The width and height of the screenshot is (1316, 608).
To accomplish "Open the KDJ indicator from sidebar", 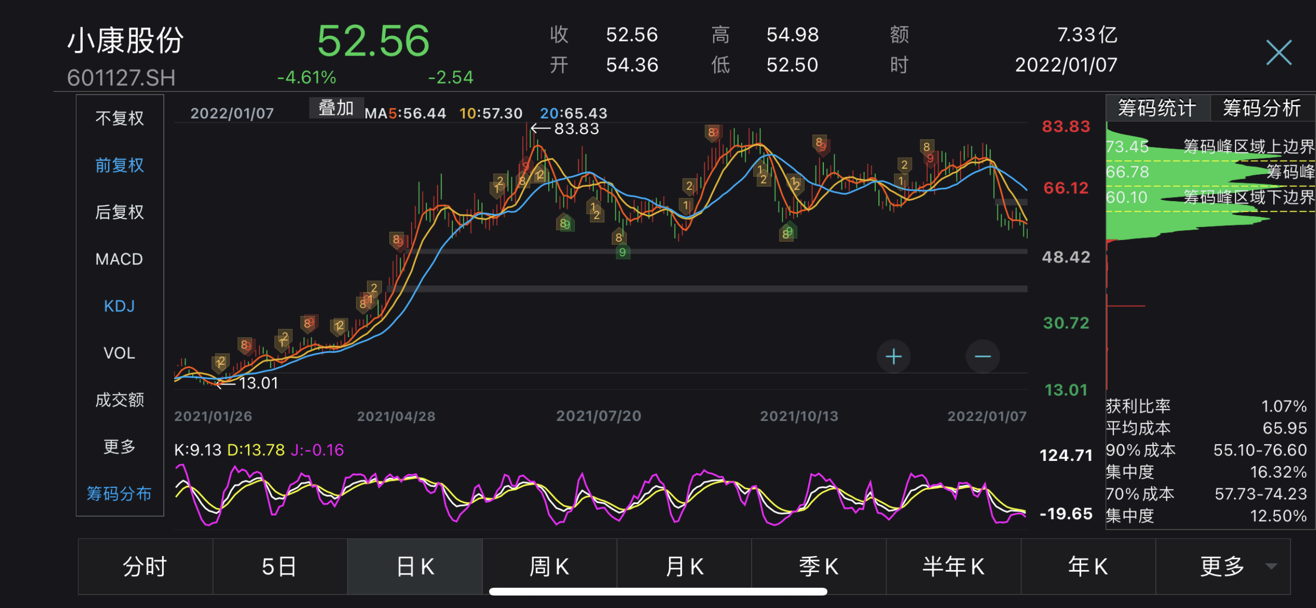I will [x=119, y=306].
